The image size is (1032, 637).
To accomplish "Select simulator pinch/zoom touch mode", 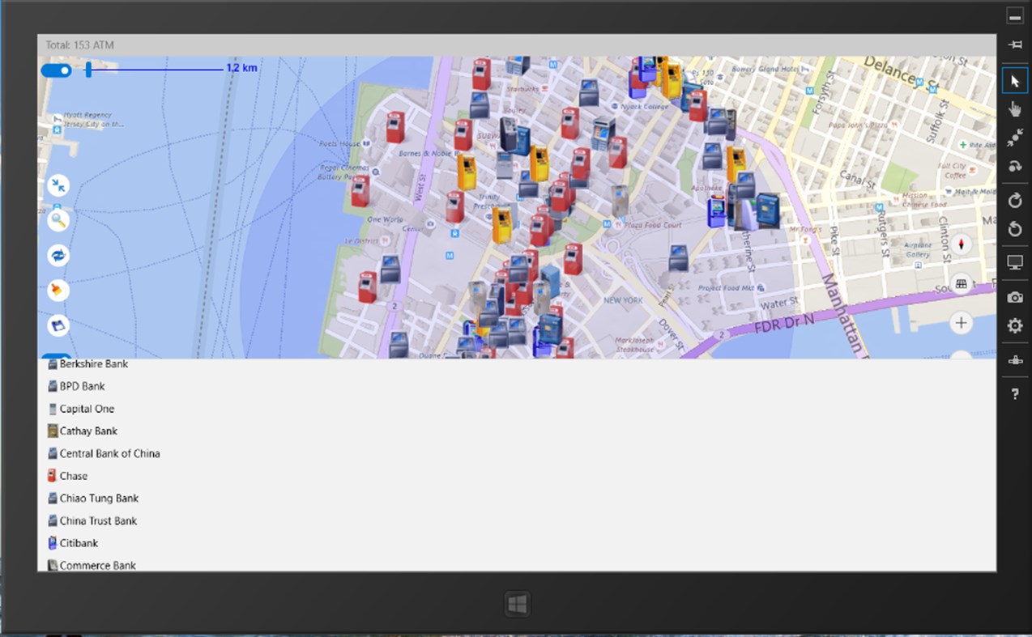I will (x=1014, y=139).
